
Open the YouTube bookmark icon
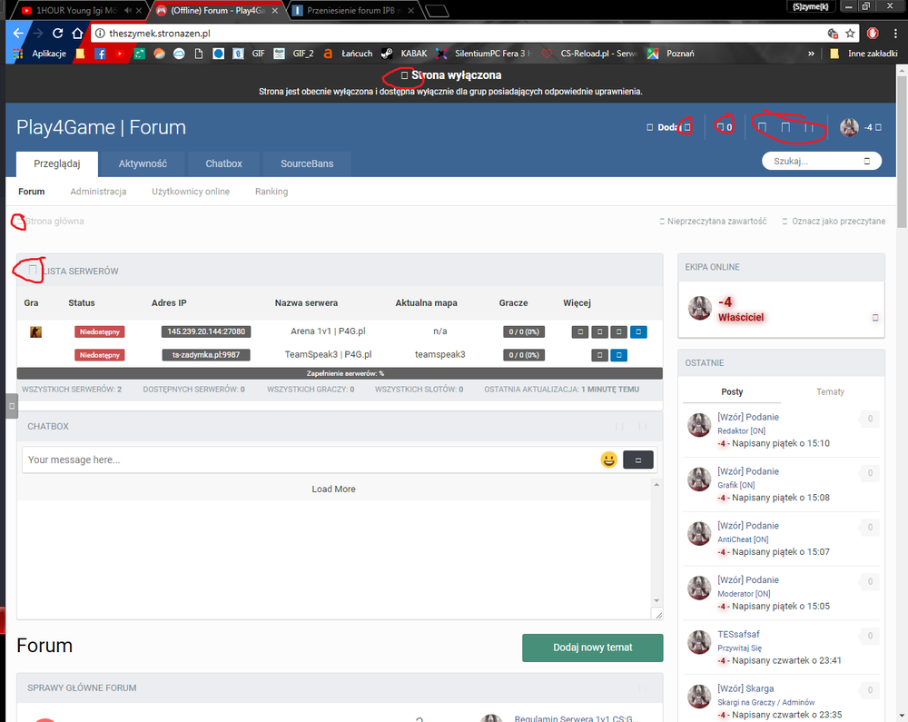(120, 54)
